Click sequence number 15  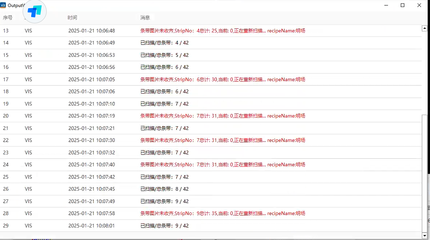coord(6,55)
